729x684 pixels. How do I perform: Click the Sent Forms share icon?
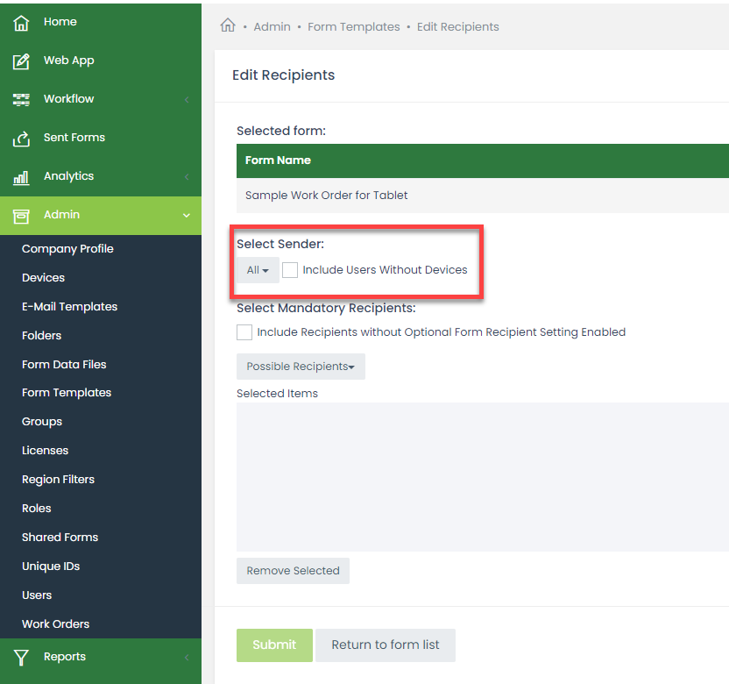[x=21, y=139]
